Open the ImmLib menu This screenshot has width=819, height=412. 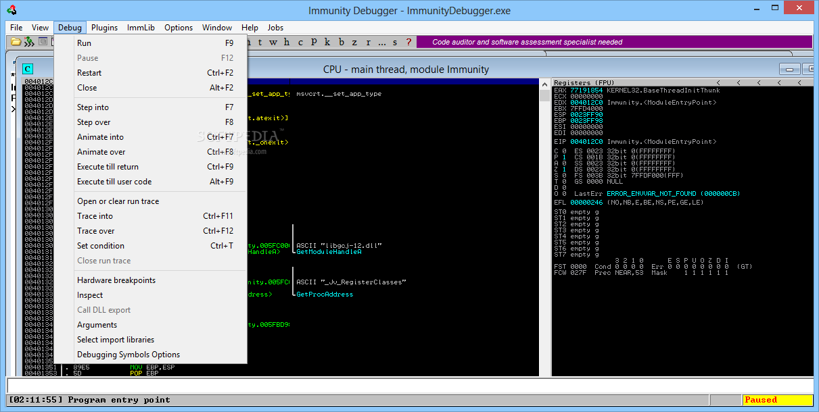coord(141,28)
